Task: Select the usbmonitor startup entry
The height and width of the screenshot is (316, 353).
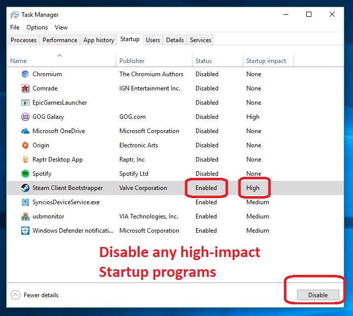Action: (x=48, y=216)
